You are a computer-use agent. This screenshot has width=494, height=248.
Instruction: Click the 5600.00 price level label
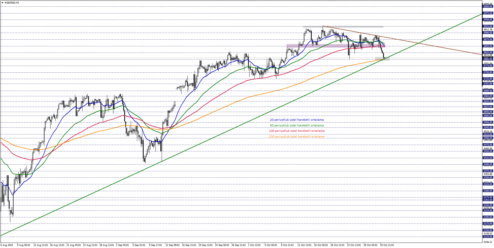(x=488, y=112)
